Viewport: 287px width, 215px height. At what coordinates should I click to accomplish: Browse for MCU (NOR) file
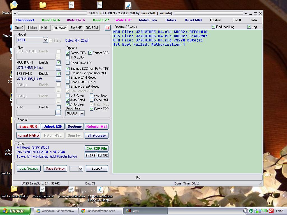pos(58,68)
